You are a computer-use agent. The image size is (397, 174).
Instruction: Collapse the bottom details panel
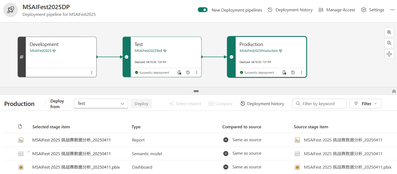point(394,91)
